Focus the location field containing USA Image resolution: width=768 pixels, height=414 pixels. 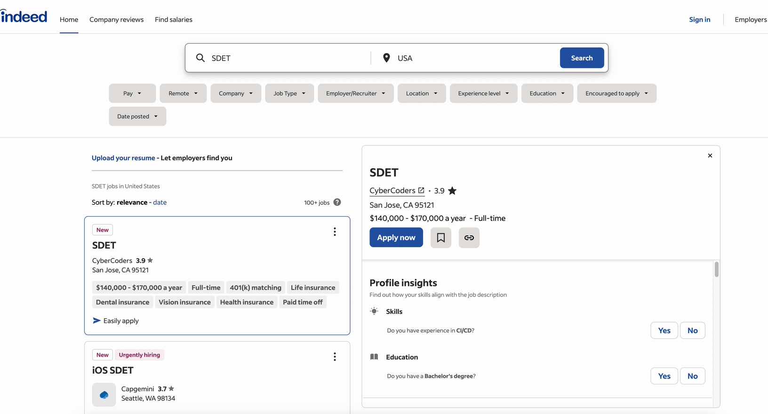475,58
